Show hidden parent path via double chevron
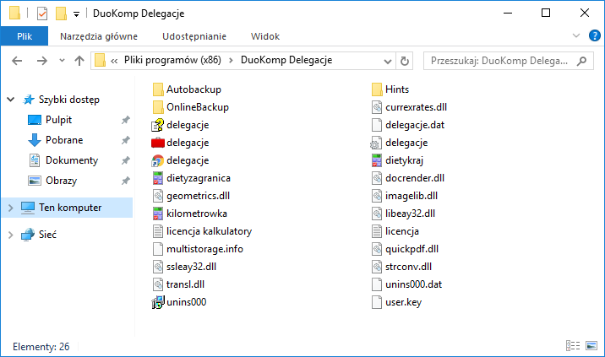Screen dimensions: 605x357 114,61
